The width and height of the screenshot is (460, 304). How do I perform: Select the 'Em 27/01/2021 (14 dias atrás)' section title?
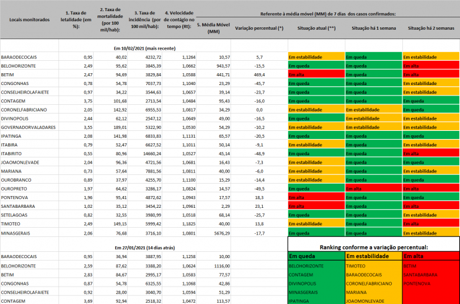point(144,248)
